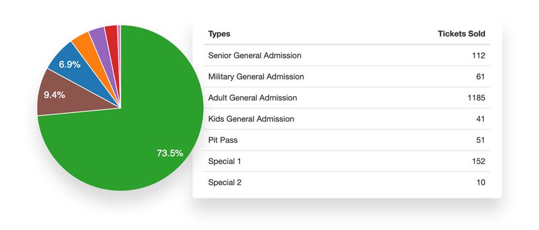Image resolution: width=539 pixels, height=230 pixels.
Task: Click the Special 2 row
Action: coord(347,183)
